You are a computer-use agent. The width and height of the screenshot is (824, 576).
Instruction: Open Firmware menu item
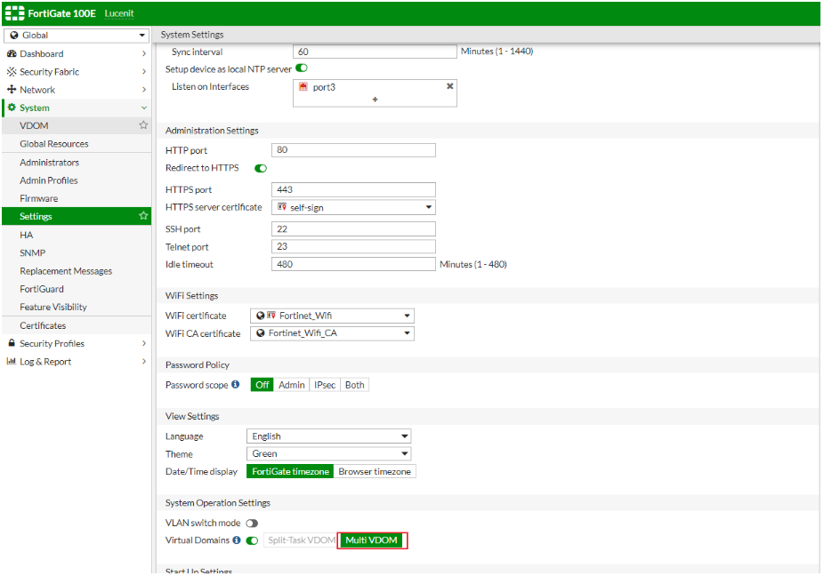[77, 198]
